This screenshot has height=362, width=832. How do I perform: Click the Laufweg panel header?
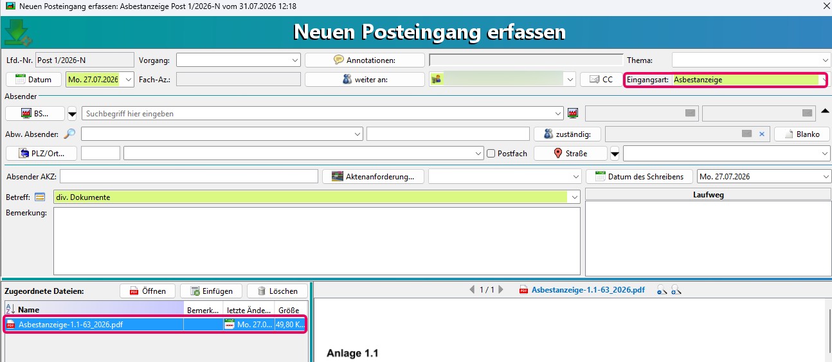click(707, 194)
